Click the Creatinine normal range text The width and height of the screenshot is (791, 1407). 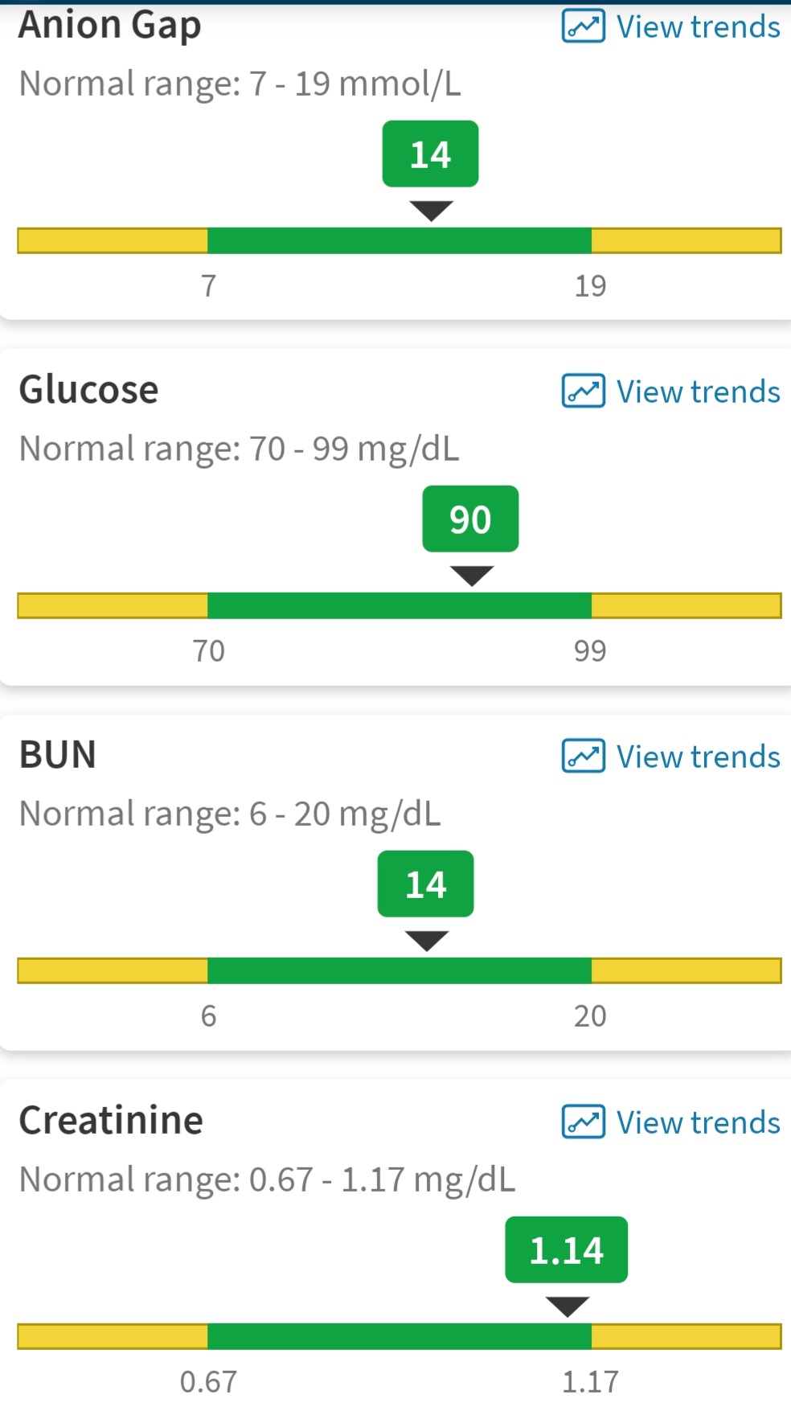267,1180
